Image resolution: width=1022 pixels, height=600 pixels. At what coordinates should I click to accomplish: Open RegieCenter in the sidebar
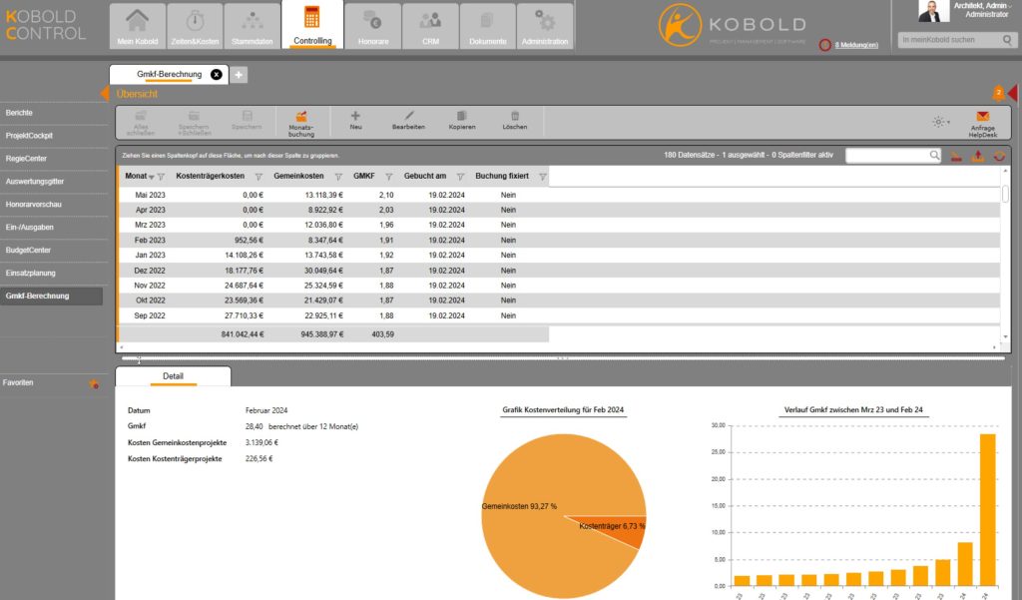point(26,159)
